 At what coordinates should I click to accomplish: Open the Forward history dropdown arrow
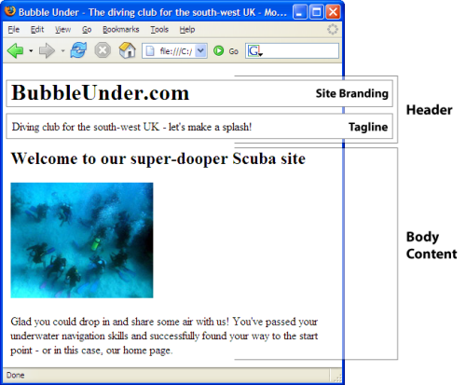click(62, 50)
